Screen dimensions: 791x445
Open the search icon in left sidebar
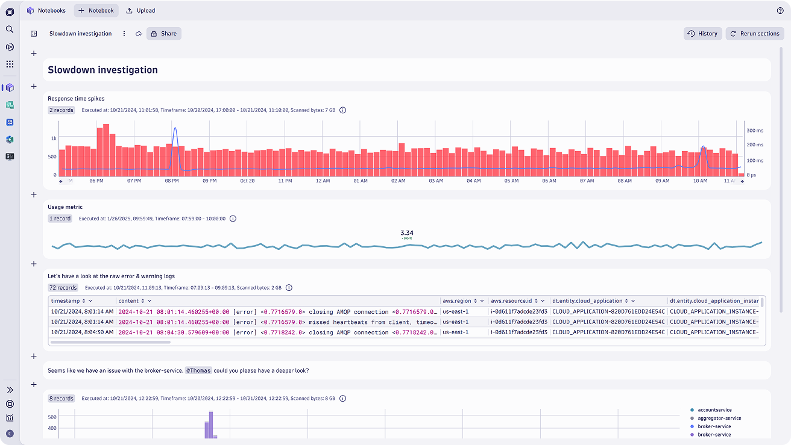(10, 29)
